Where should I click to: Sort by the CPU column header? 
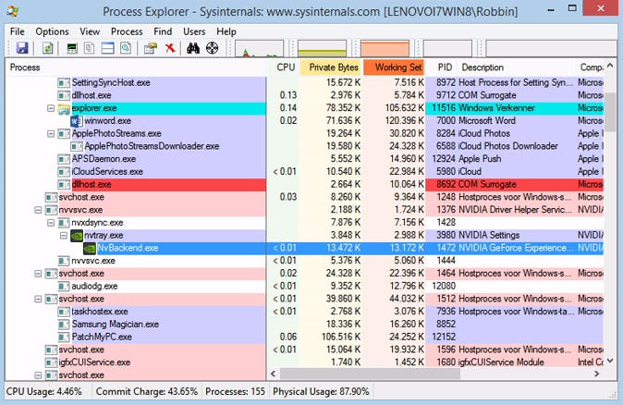tap(284, 67)
